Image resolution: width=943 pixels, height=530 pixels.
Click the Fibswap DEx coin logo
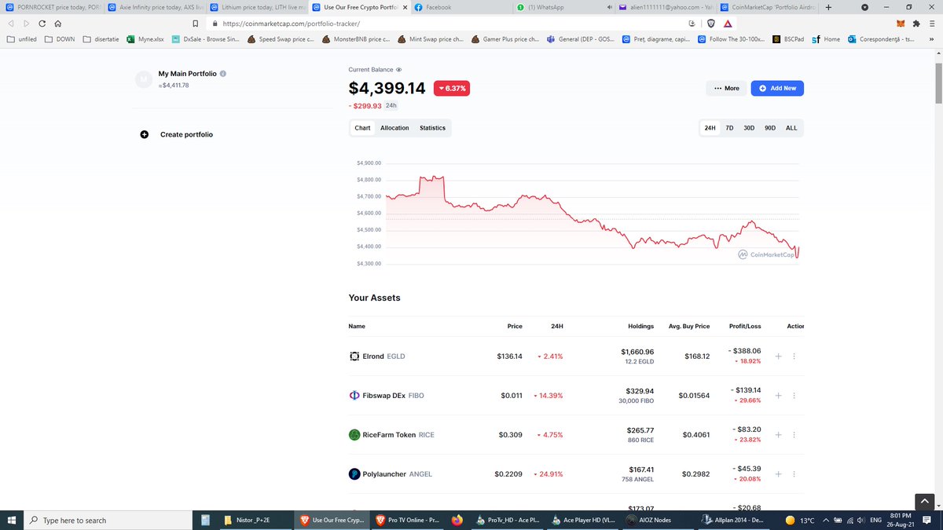tap(354, 396)
